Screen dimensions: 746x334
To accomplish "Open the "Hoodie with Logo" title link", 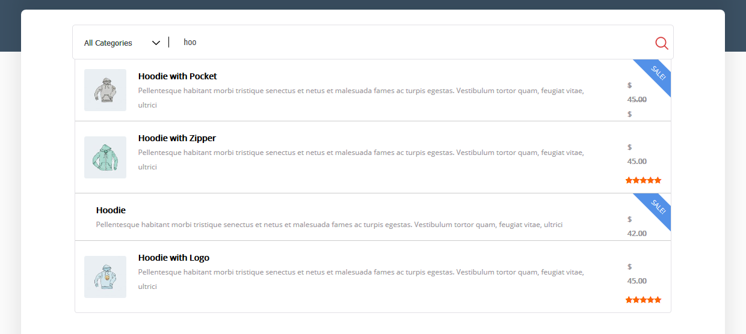I will [x=174, y=258].
